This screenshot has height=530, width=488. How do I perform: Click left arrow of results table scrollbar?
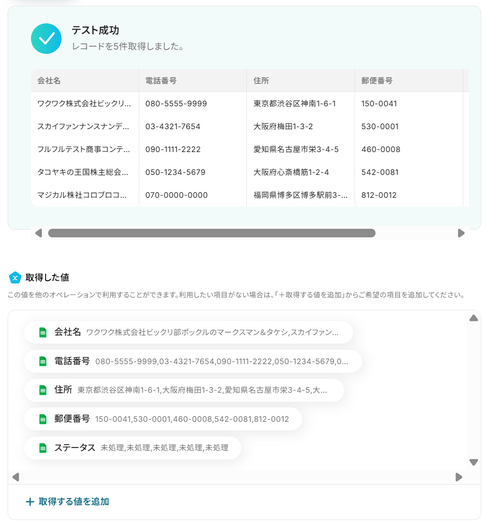point(39,233)
